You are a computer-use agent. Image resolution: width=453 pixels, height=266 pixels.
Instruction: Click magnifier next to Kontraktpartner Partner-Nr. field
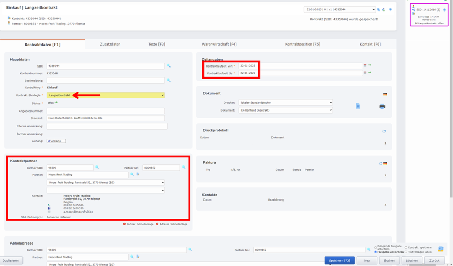(184, 168)
